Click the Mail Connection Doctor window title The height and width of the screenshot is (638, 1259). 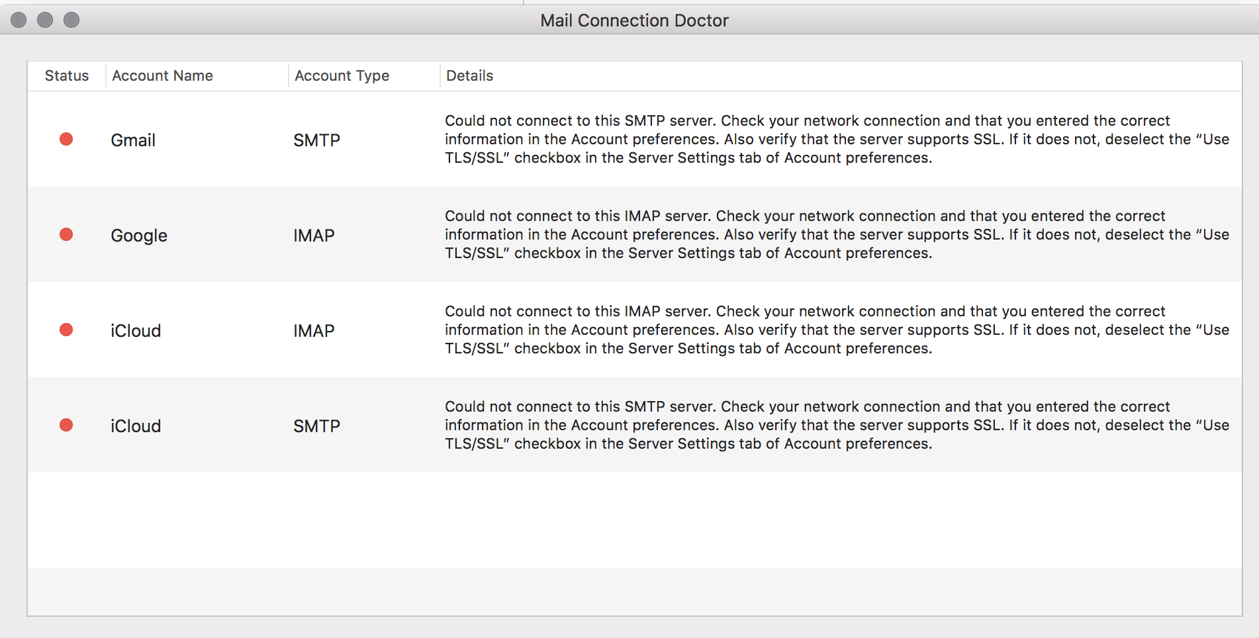click(634, 21)
